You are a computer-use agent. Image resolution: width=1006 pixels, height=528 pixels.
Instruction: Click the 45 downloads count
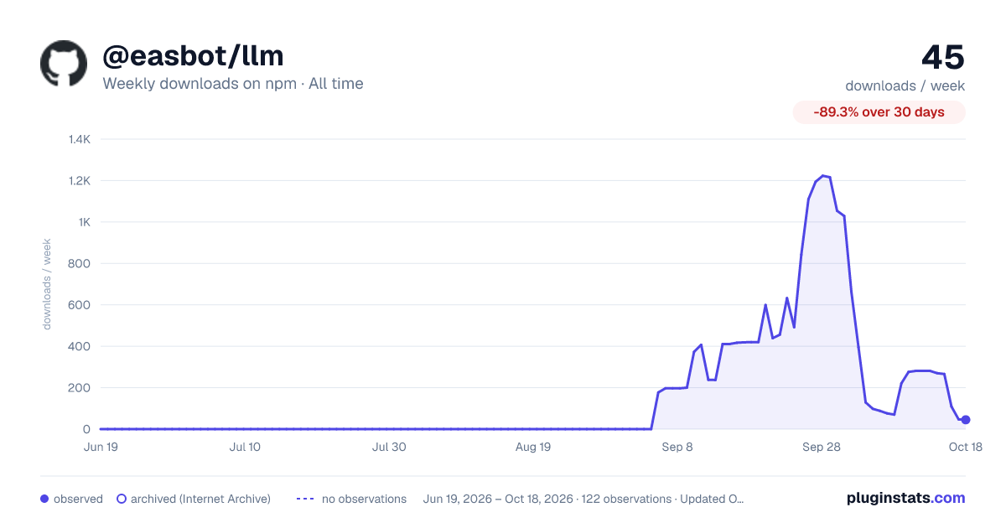(943, 58)
